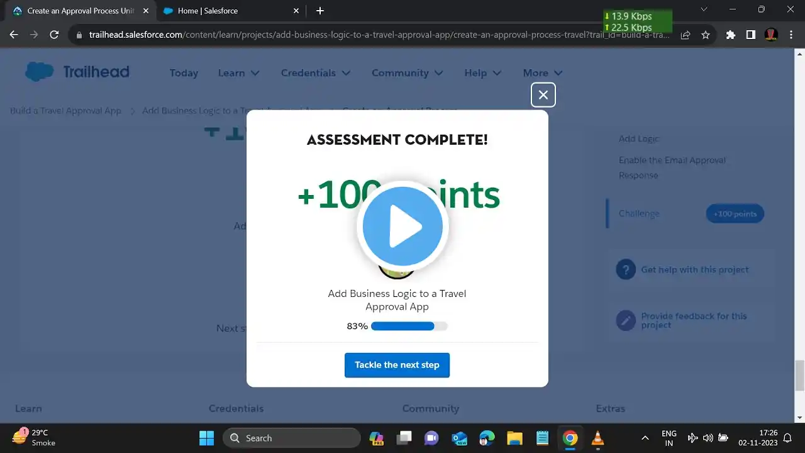The width and height of the screenshot is (805, 453).
Task: Open Outlook from the taskbar
Action: tap(459, 438)
